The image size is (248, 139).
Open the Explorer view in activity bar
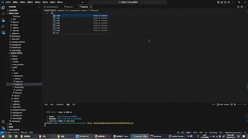click(x=3, y=8)
